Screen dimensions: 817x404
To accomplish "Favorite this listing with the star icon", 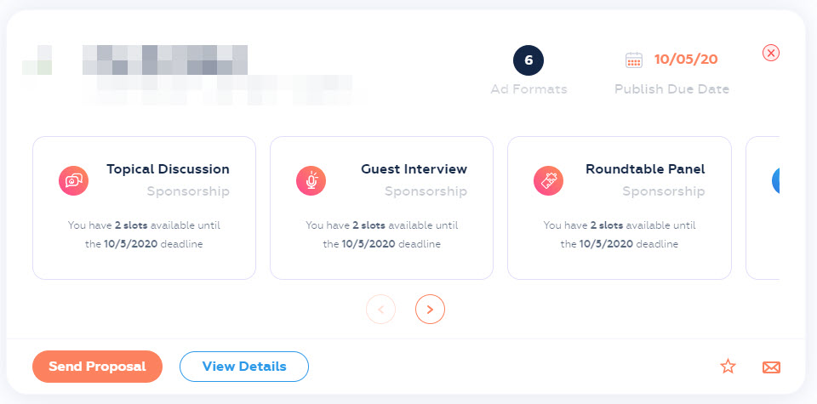I will 728,367.
